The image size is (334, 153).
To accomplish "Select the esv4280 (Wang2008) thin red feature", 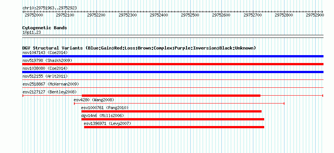I will point(179,103).
